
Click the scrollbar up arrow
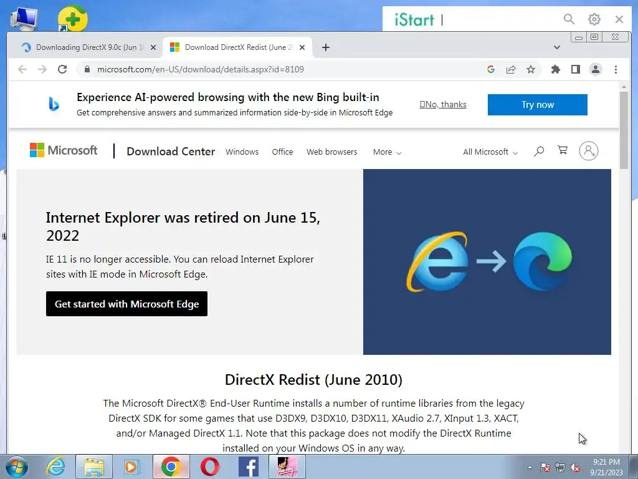(x=624, y=87)
